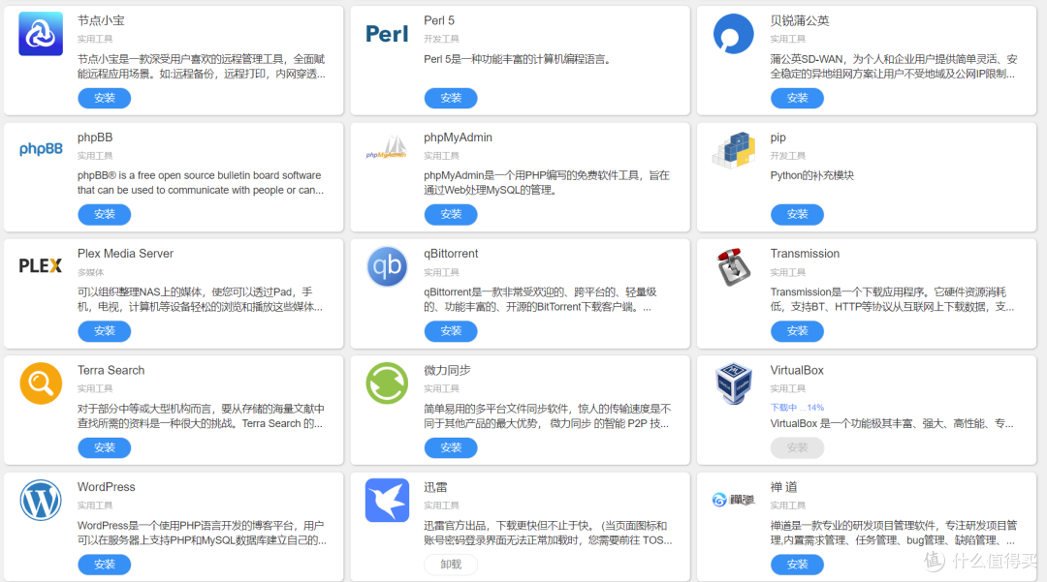Click the 禅道 logo icon
Viewport: 1047px width, 582px height.
(733, 500)
